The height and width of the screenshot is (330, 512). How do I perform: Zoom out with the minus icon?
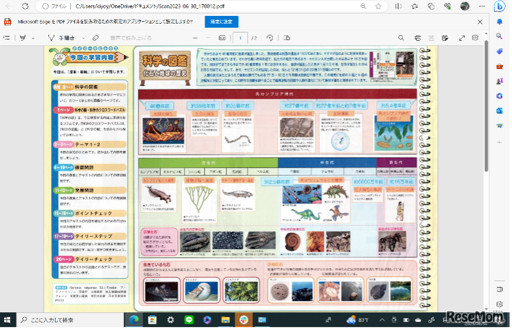pos(194,38)
